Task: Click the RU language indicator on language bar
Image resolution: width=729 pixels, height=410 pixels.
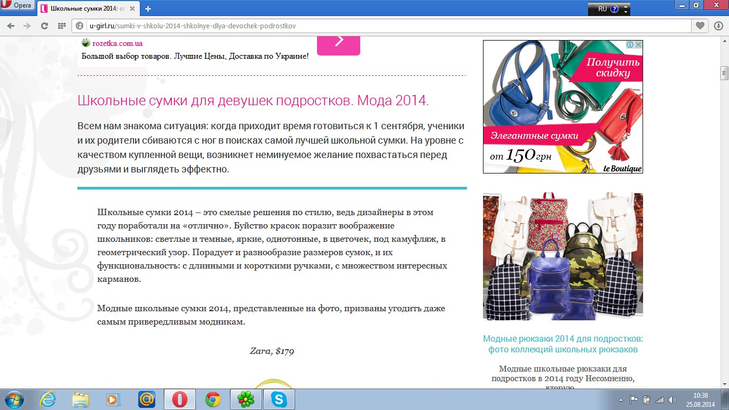Action: tap(603, 9)
